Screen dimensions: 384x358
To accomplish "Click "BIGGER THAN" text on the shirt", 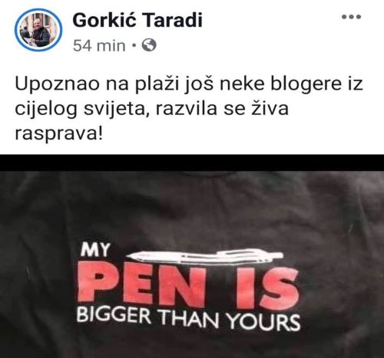I will pos(147,318).
